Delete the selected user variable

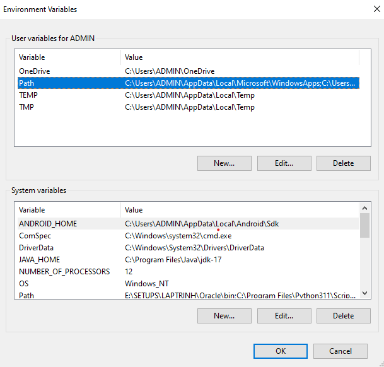tap(344, 163)
